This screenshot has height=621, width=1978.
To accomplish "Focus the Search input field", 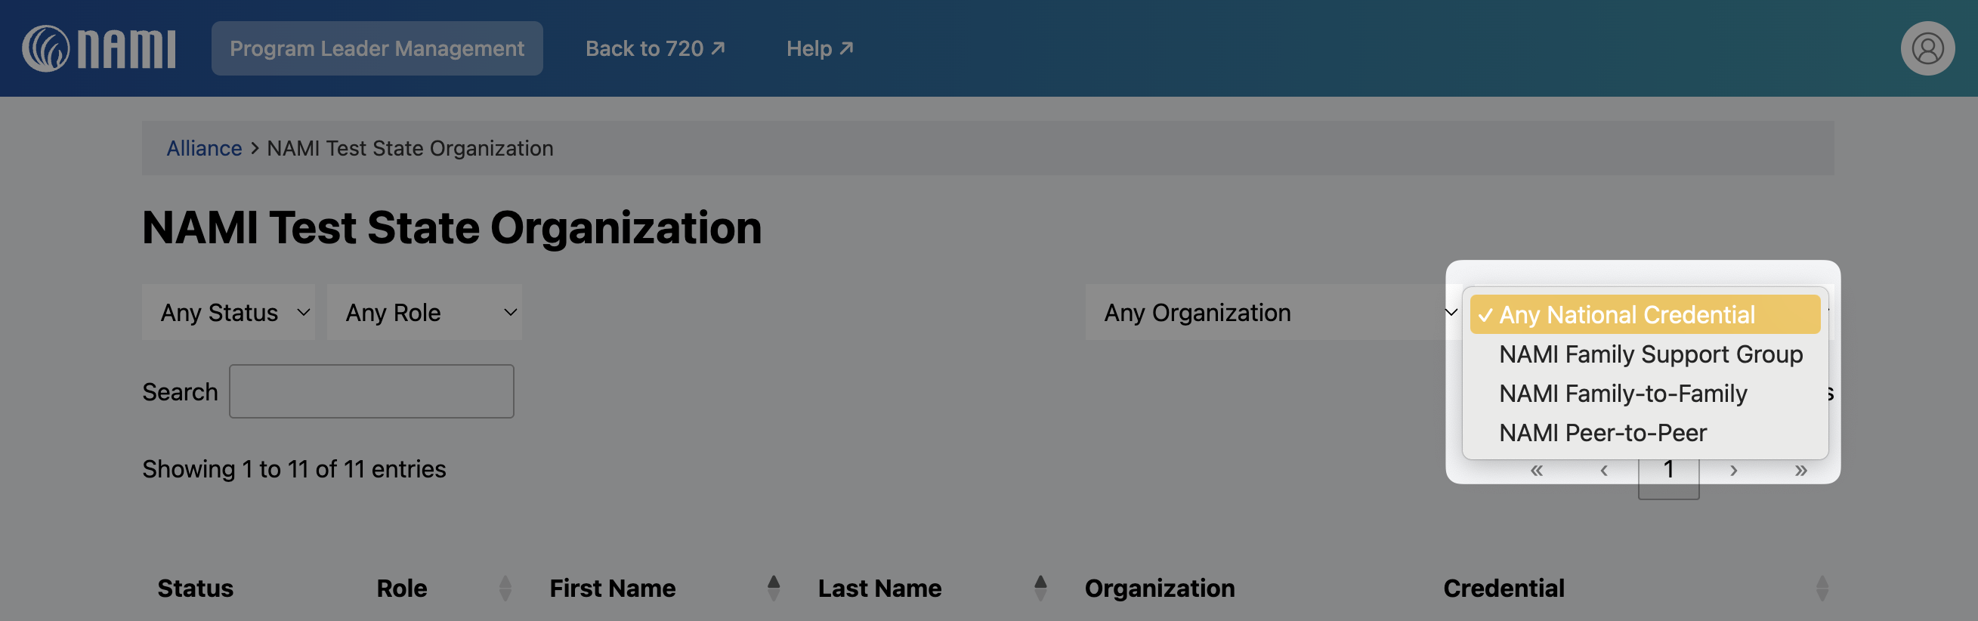I will [372, 391].
